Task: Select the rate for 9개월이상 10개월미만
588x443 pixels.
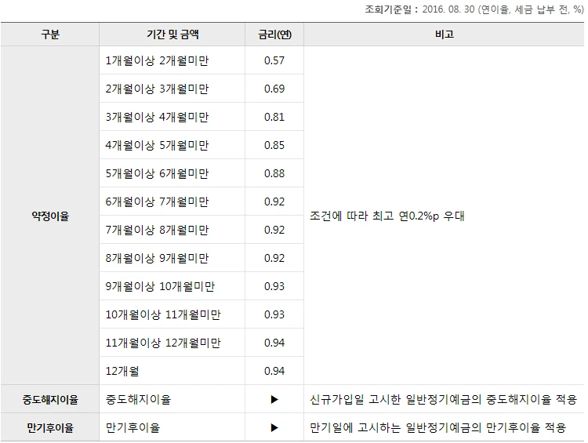Action: pyautogui.click(x=274, y=286)
